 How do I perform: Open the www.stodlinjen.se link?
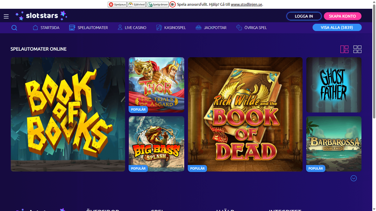[247, 4]
